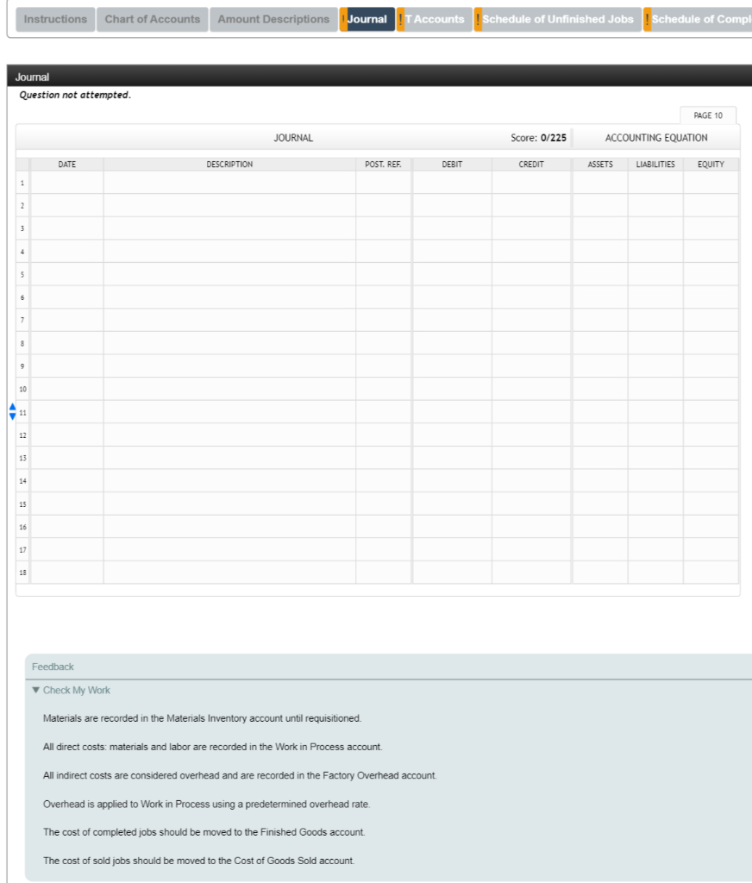Click the EQUITY column header
752x883 pixels.
[711, 165]
